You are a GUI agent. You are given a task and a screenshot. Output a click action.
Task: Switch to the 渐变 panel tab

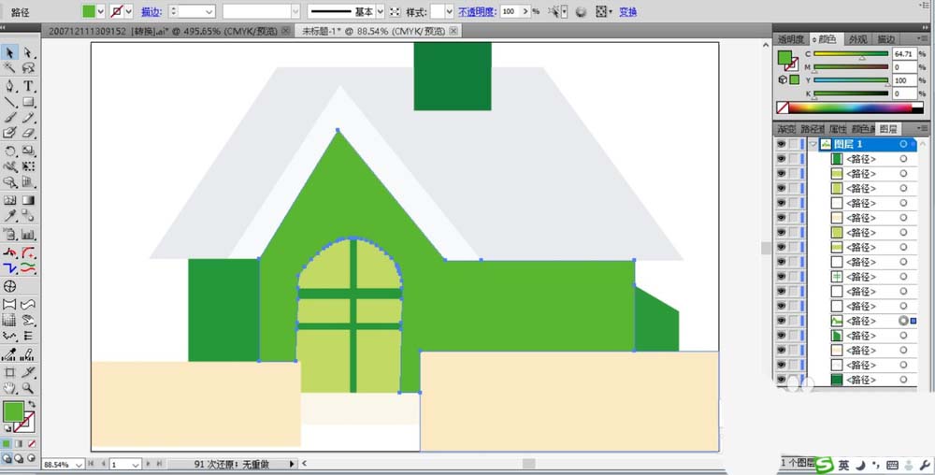pos(786,129)
